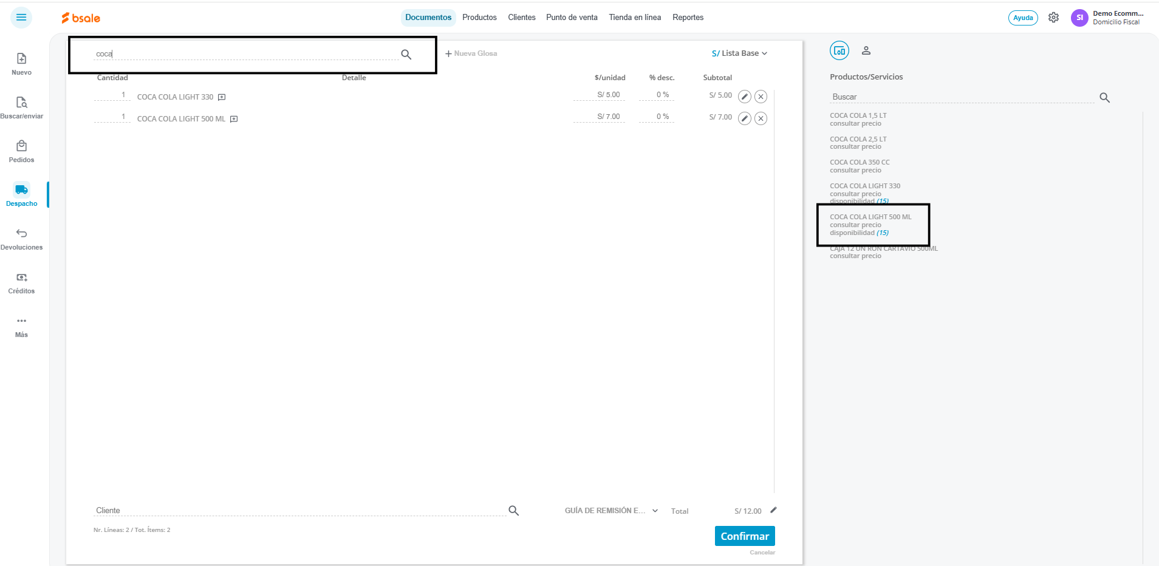Open the hamburger menu
The image size is (1159, 566).
tap(21, 18)
